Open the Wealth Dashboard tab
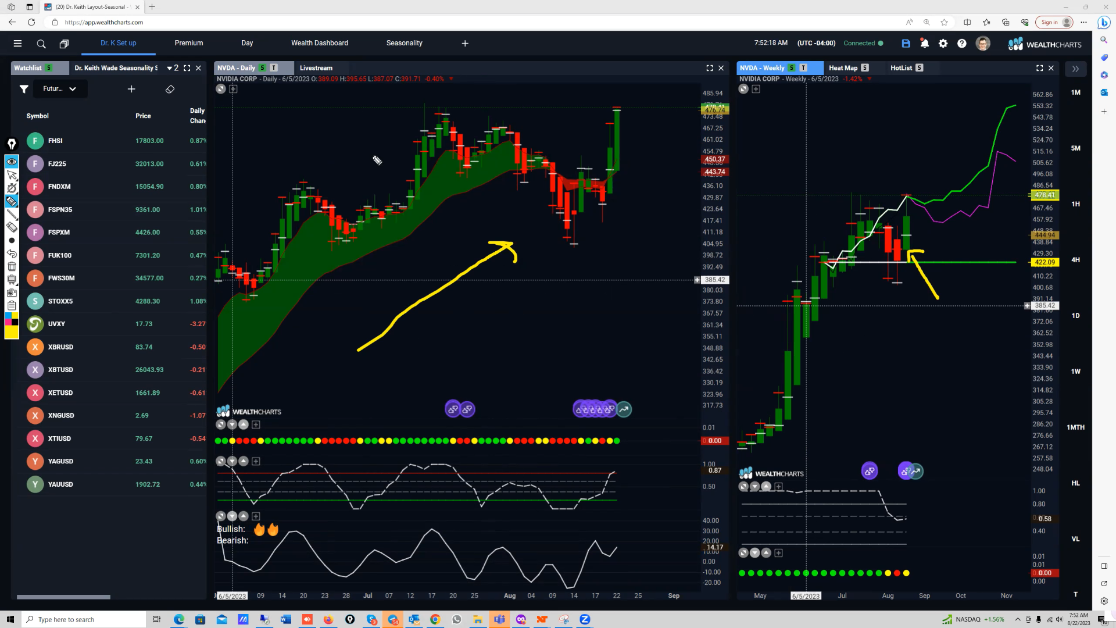Image resolution: width=1116 pixels, height=628 pixels. click(320, 43)
